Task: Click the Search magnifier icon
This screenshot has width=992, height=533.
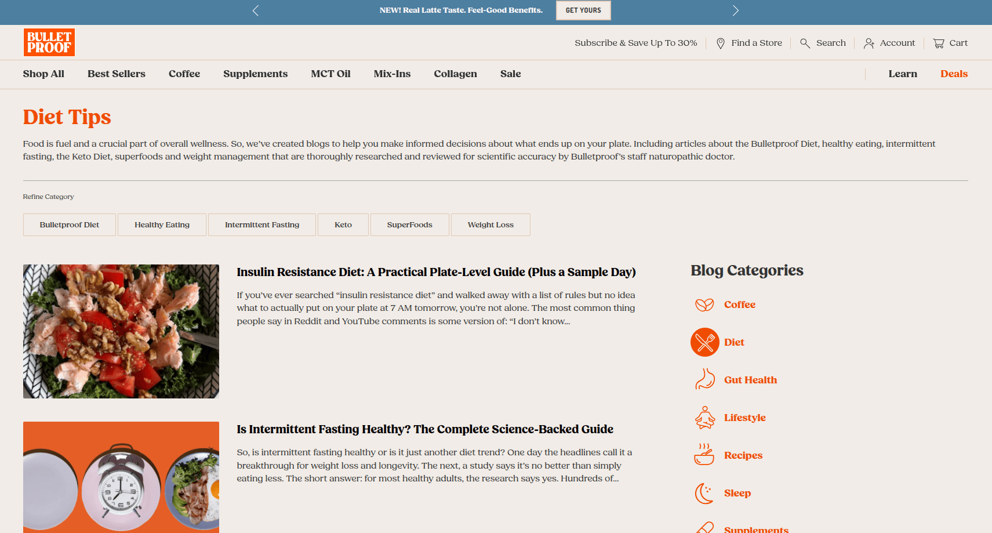Action: click(805, 43)
